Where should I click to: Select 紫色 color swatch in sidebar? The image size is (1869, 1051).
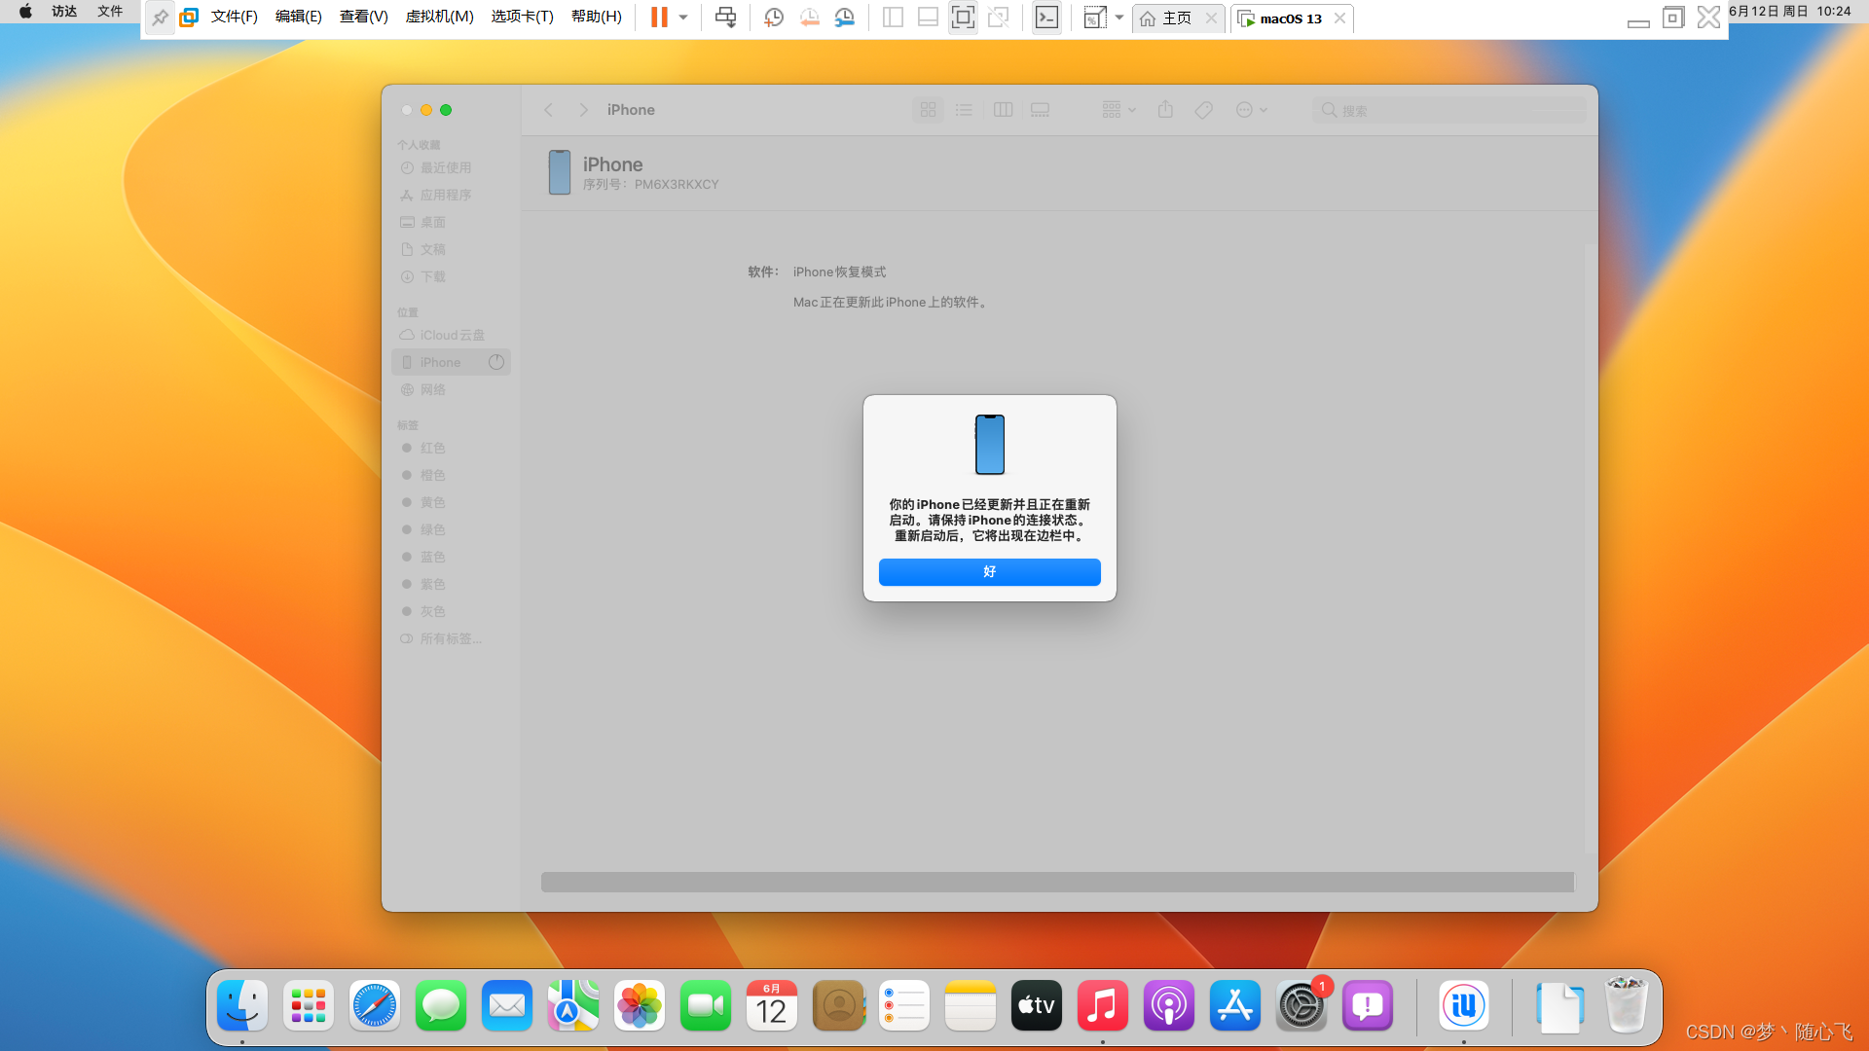pyautogui.click(x=432, y=584)
